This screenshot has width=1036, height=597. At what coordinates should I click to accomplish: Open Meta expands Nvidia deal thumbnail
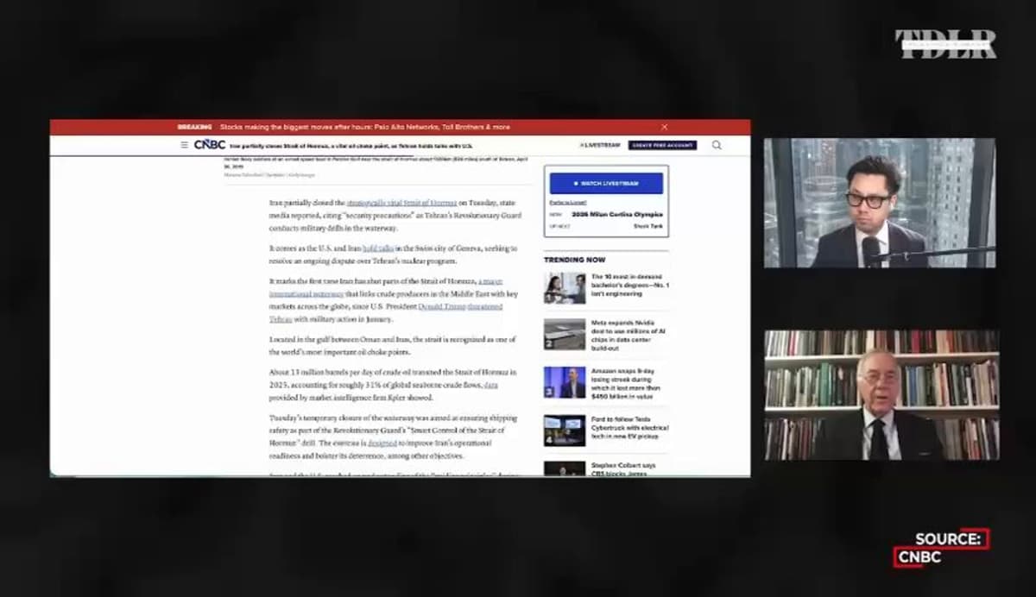565,334
